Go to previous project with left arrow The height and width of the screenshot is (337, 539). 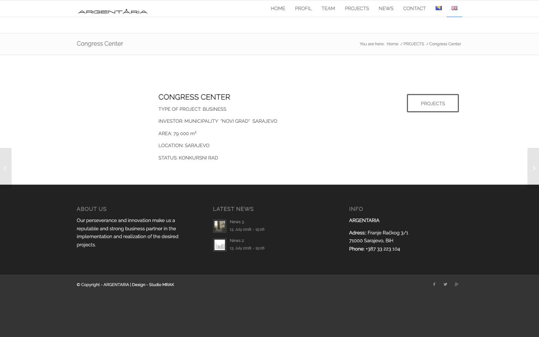[6, 168]
